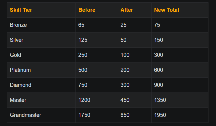
Task: Click the Before column header
Action: [x=87, y=10]
